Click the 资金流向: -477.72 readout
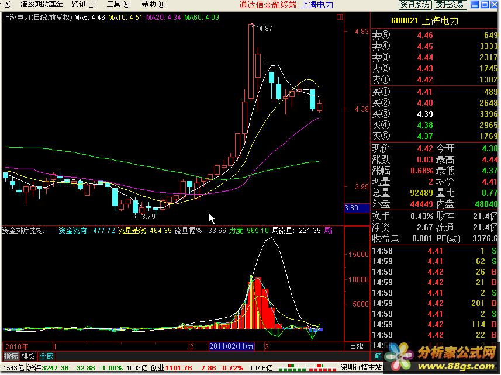 (x=87, y=230)
